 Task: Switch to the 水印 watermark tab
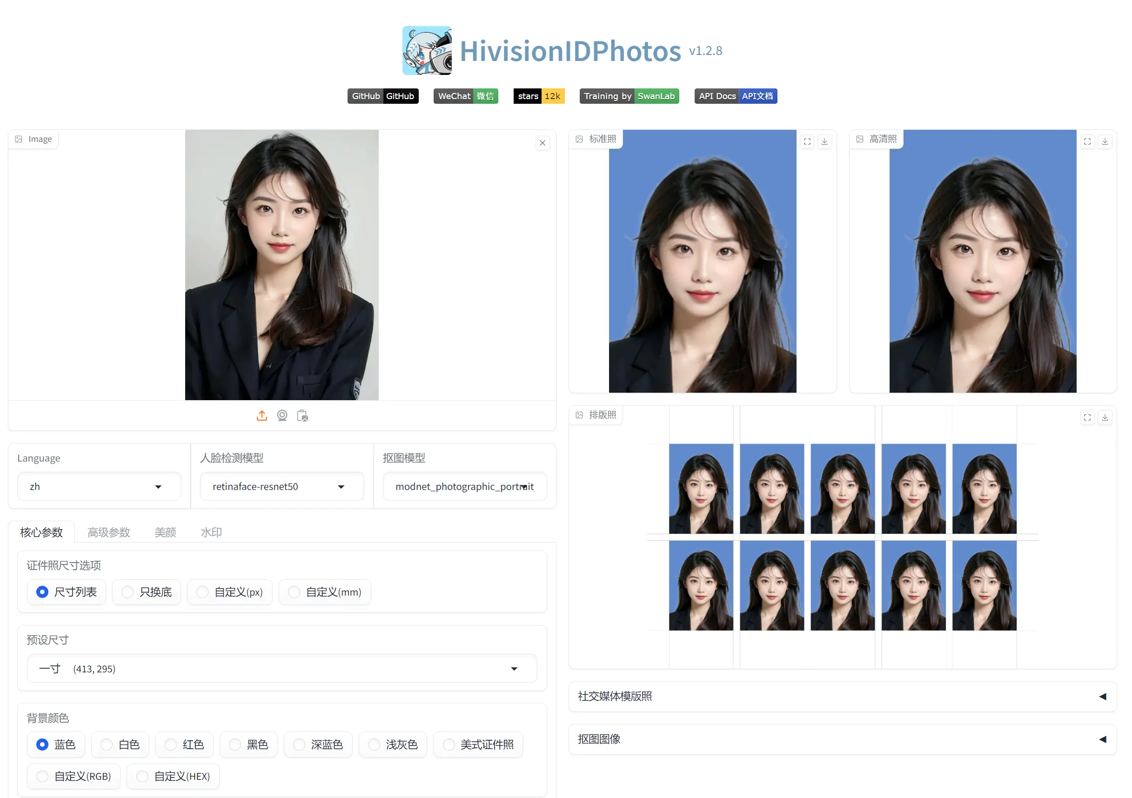(211, 532)
